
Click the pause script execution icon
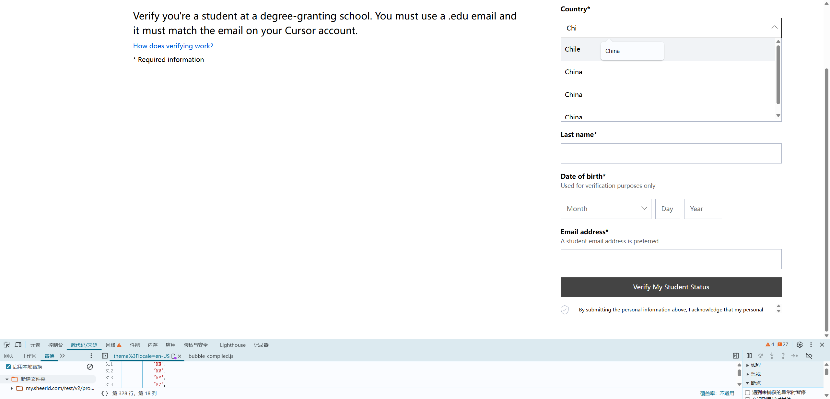749,356
